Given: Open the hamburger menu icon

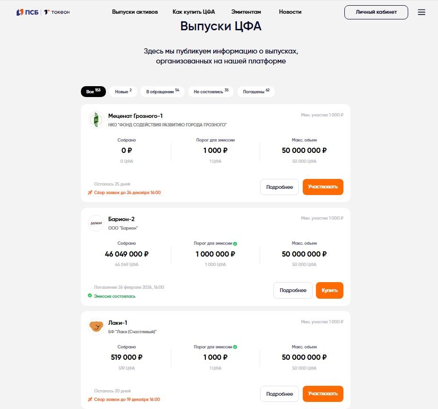Looking at the screenshot, I should click(421, 12).
